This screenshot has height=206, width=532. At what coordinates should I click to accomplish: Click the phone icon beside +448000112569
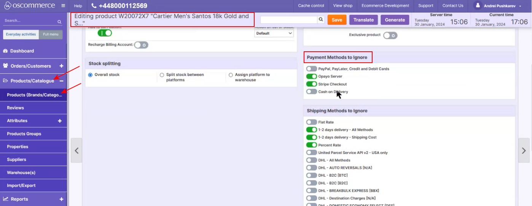[x=94, y=6]
